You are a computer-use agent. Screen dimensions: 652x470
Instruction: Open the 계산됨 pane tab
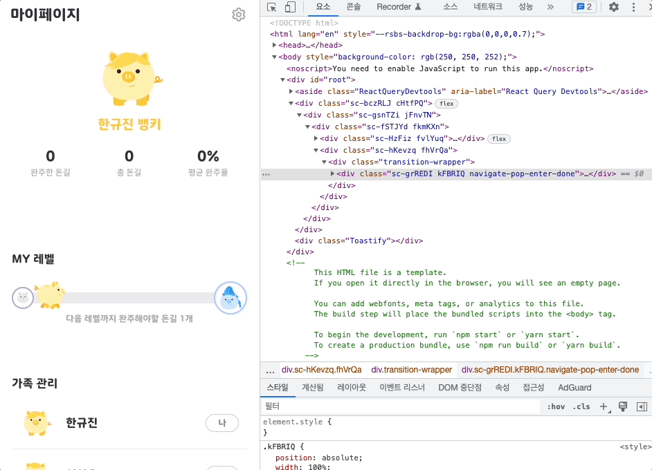pos(313,388)
